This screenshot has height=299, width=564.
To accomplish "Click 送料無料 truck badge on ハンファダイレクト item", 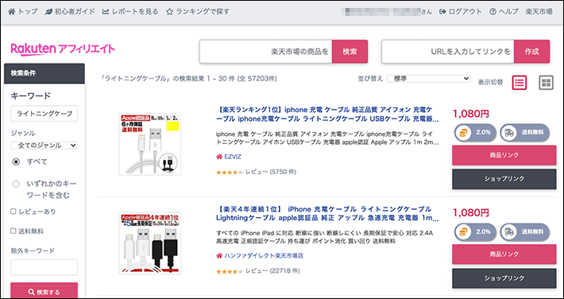I will pos(525,231).
